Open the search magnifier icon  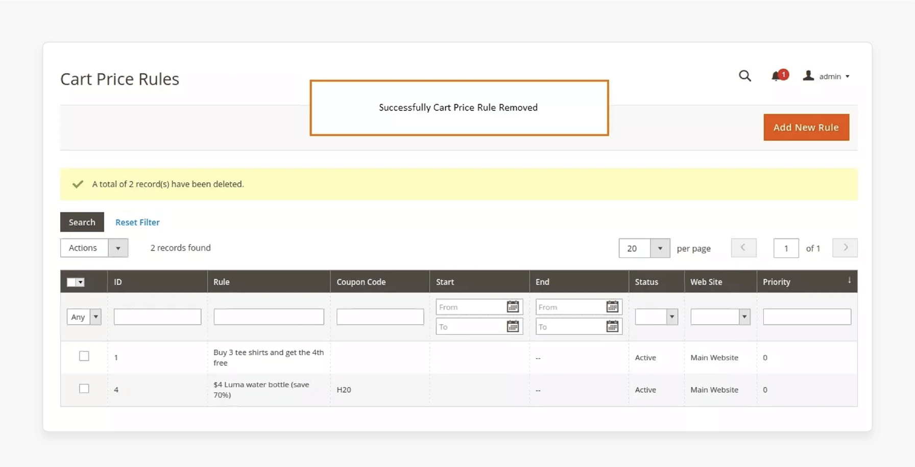point(745,76)
